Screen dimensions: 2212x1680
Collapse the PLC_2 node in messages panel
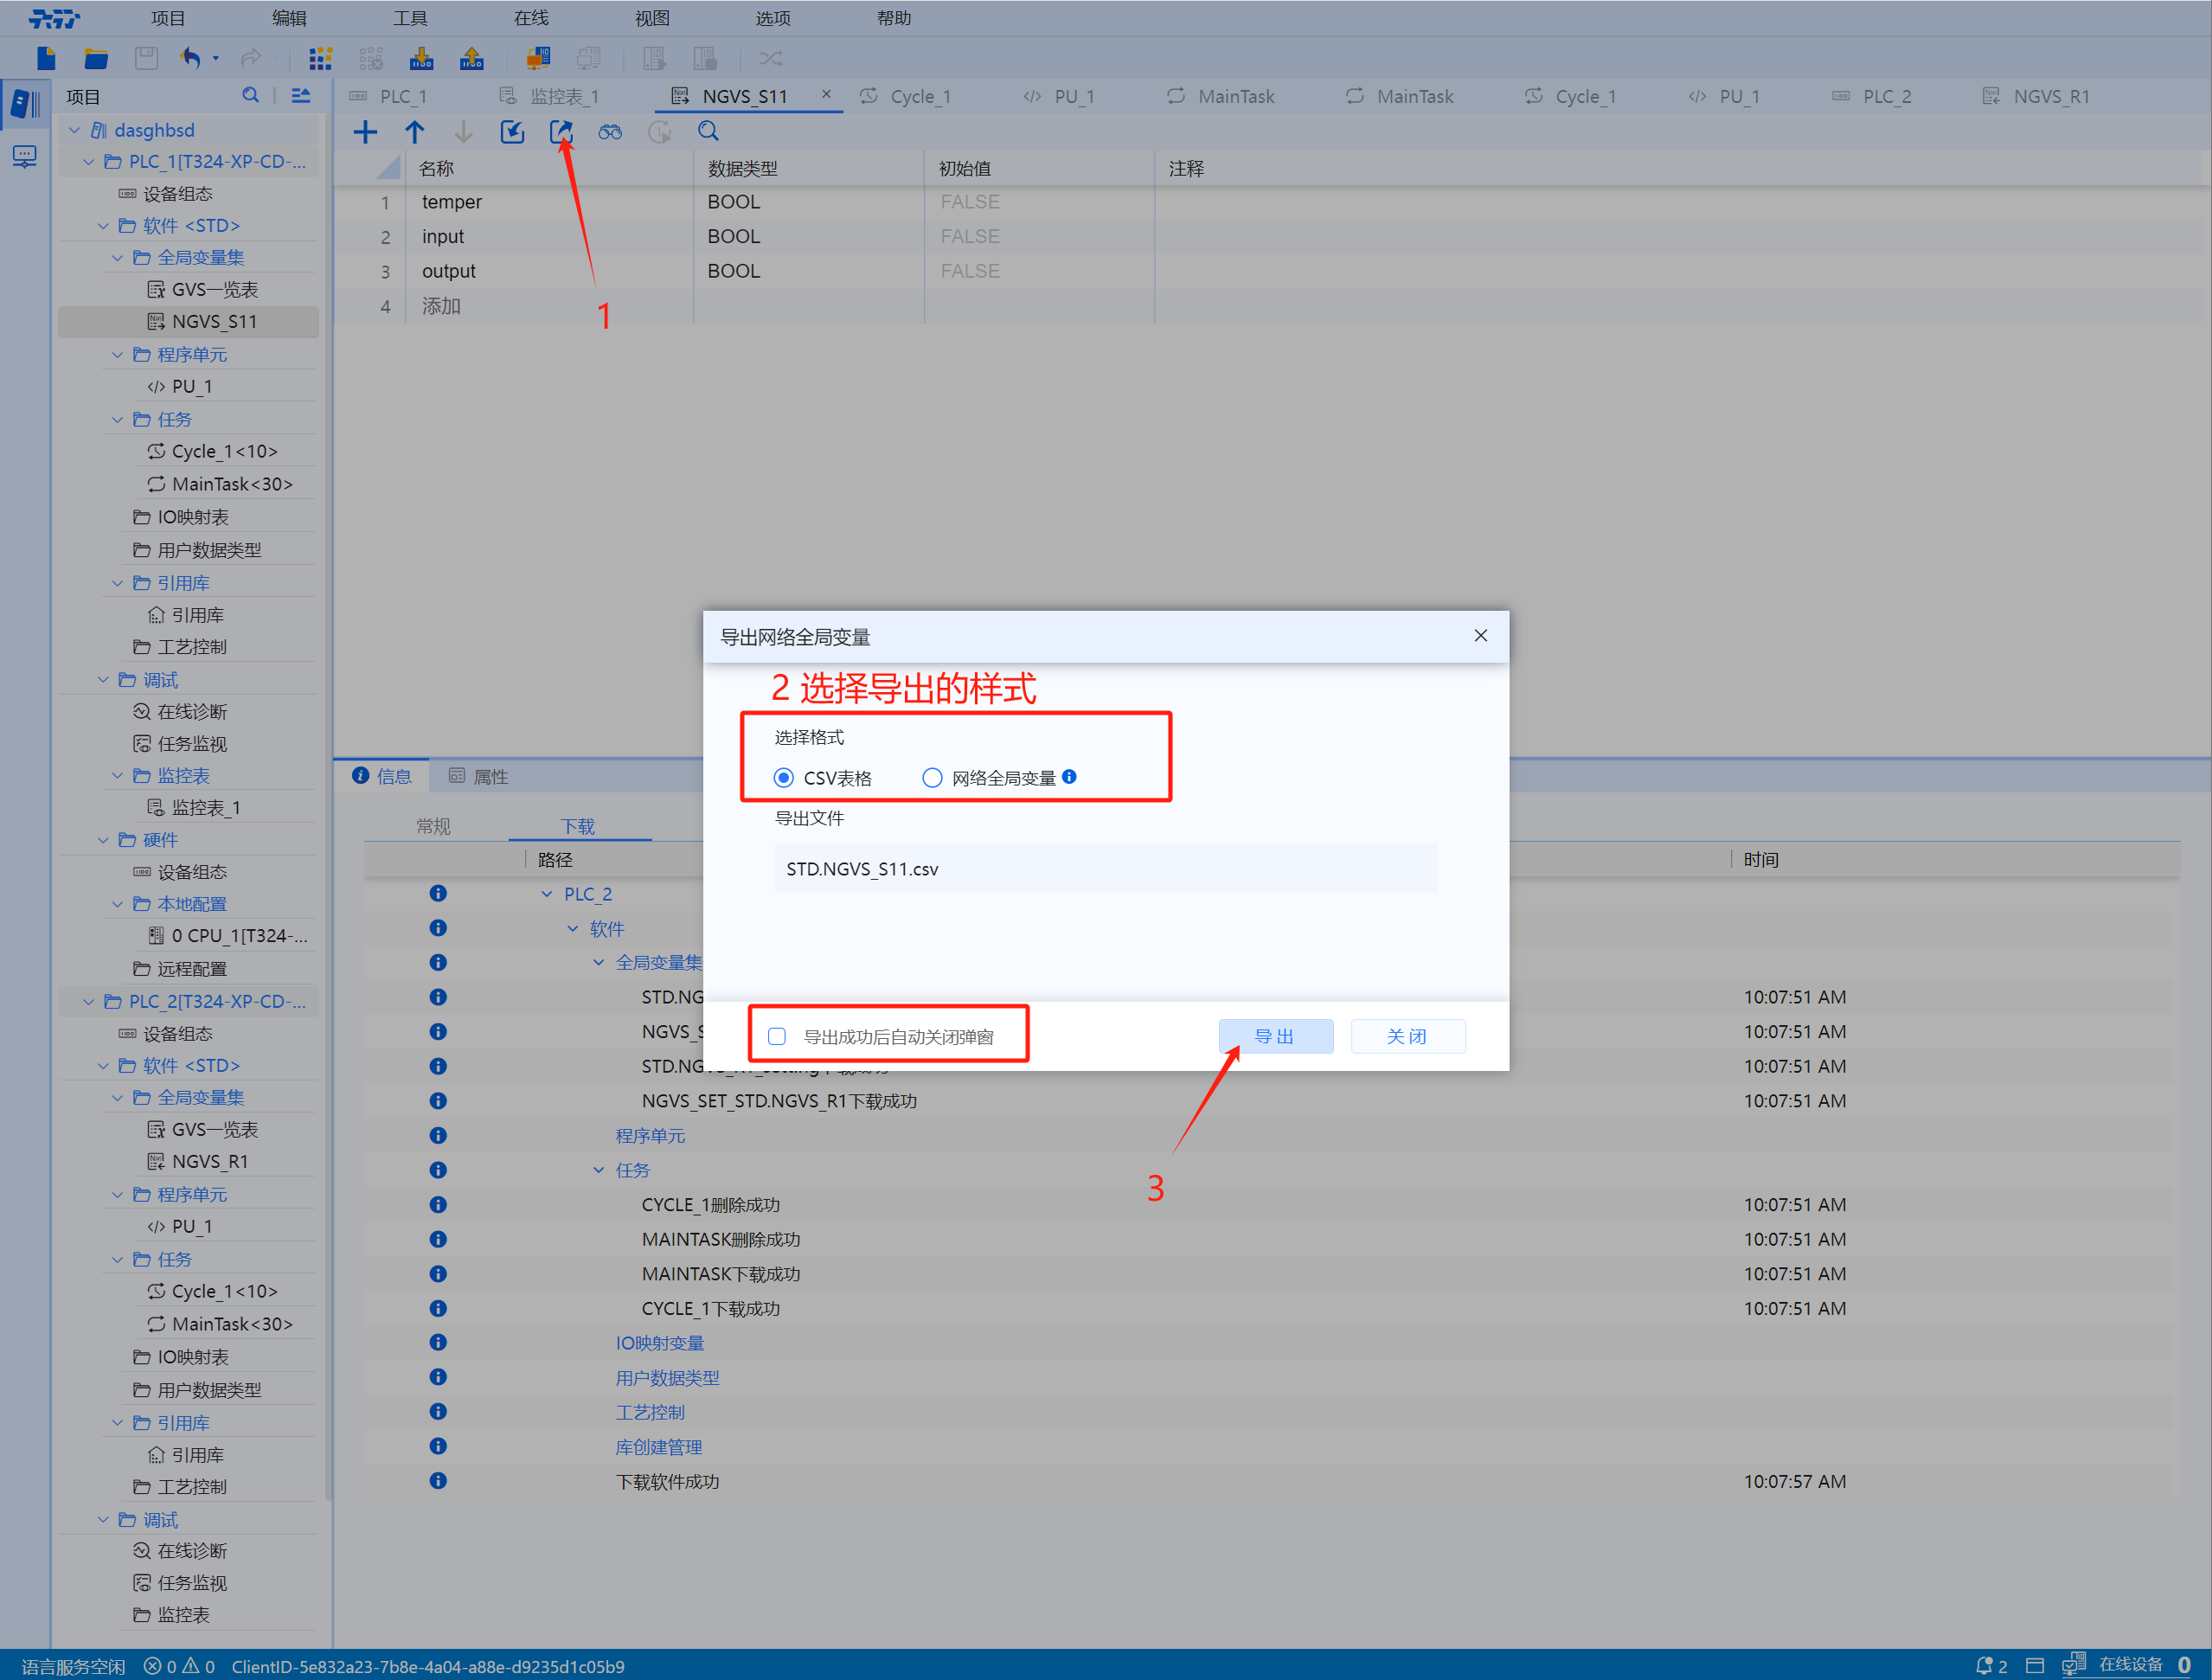coord(548,893)
